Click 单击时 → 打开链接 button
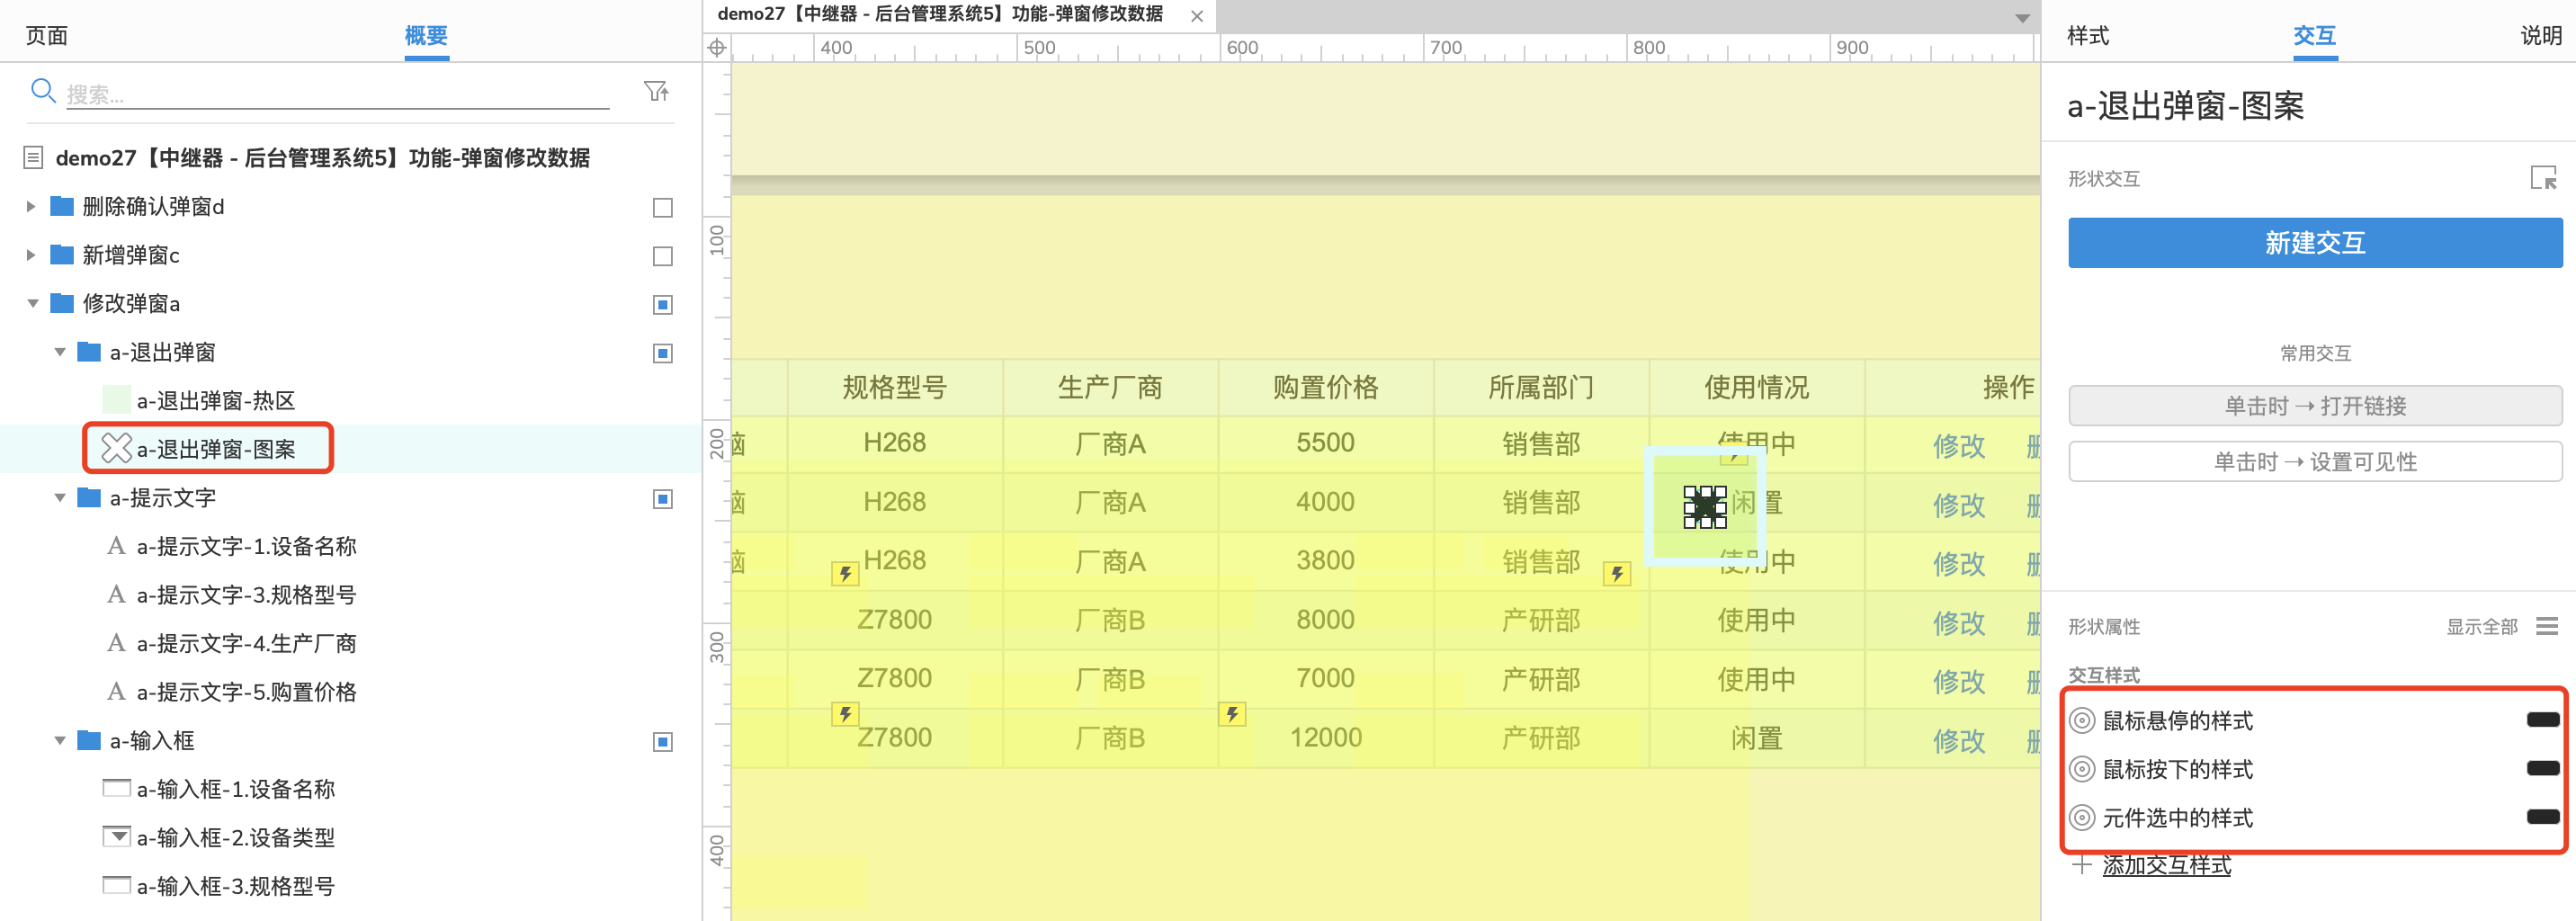The image size is (2576, 921). 2315,406
